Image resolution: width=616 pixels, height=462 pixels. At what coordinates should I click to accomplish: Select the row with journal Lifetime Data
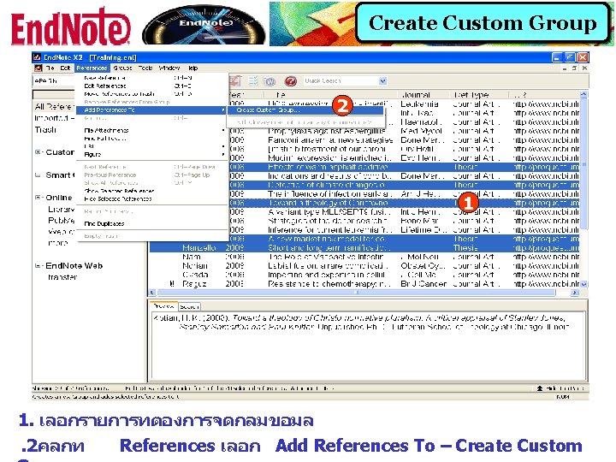point(404,230)
